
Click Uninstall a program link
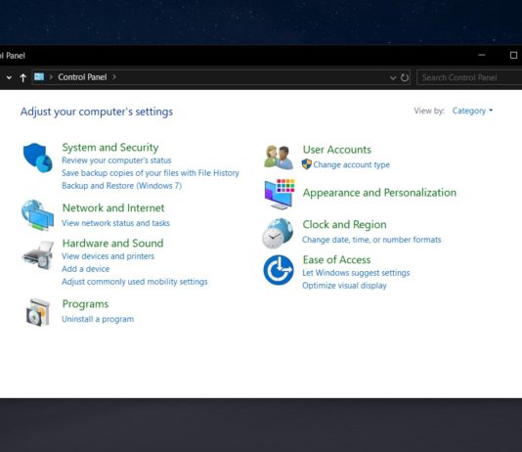click(x=98, y=319)
